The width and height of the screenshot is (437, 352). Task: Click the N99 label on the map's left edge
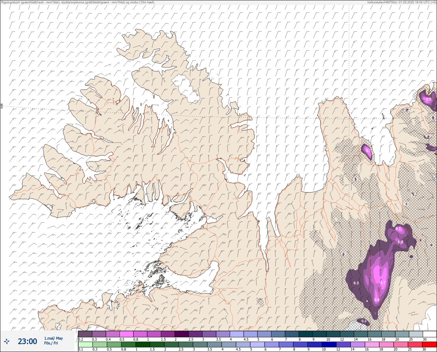(x=2, y=106)
